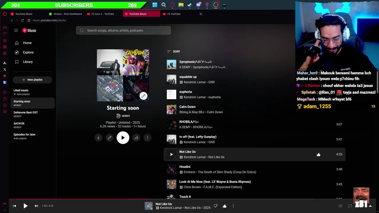Open Look At Me Now song
Viewport: 379px width, 213px height.
tap(215, 182)
